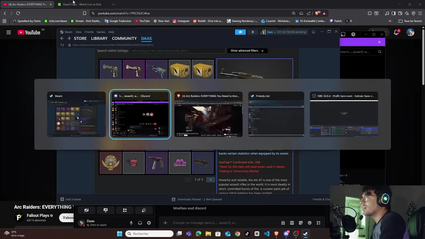425x239 pixels.
Task: Close the purple Discord banner
Action: pyautogui.click(x=379, y=42)
